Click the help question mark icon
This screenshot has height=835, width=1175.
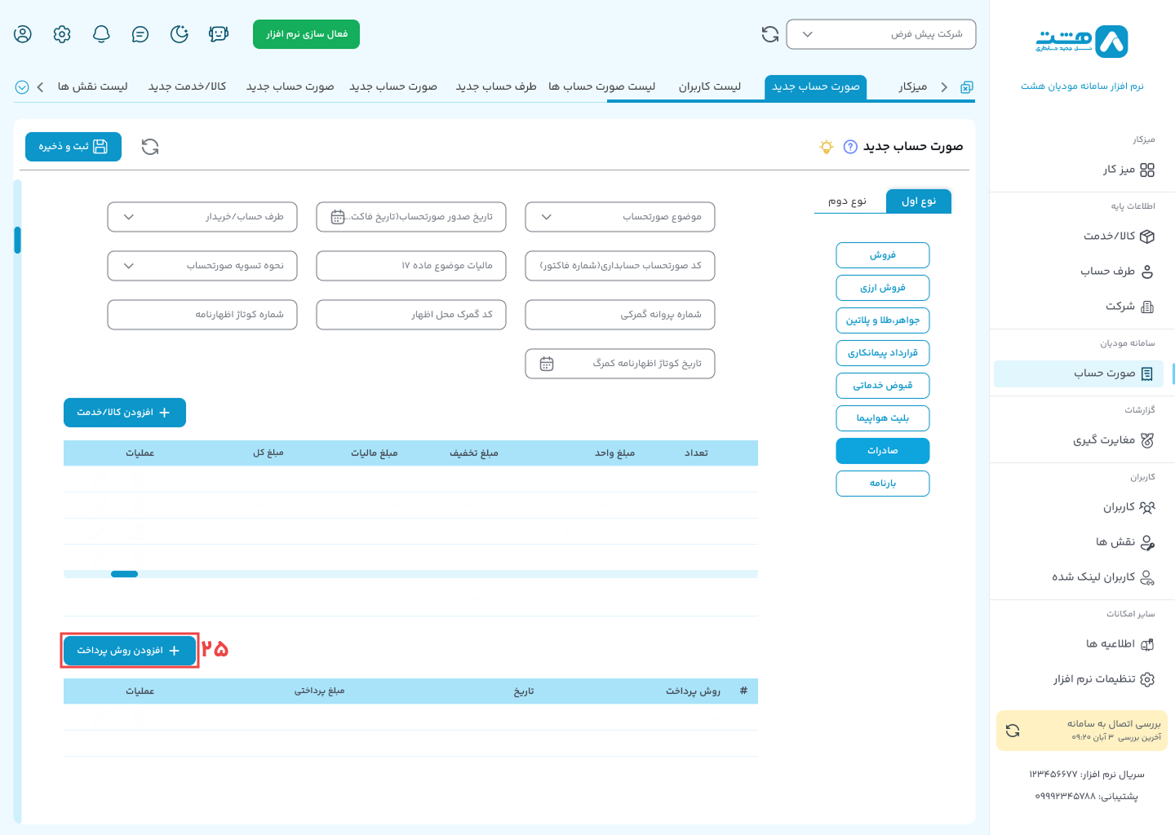pos(850,147)
